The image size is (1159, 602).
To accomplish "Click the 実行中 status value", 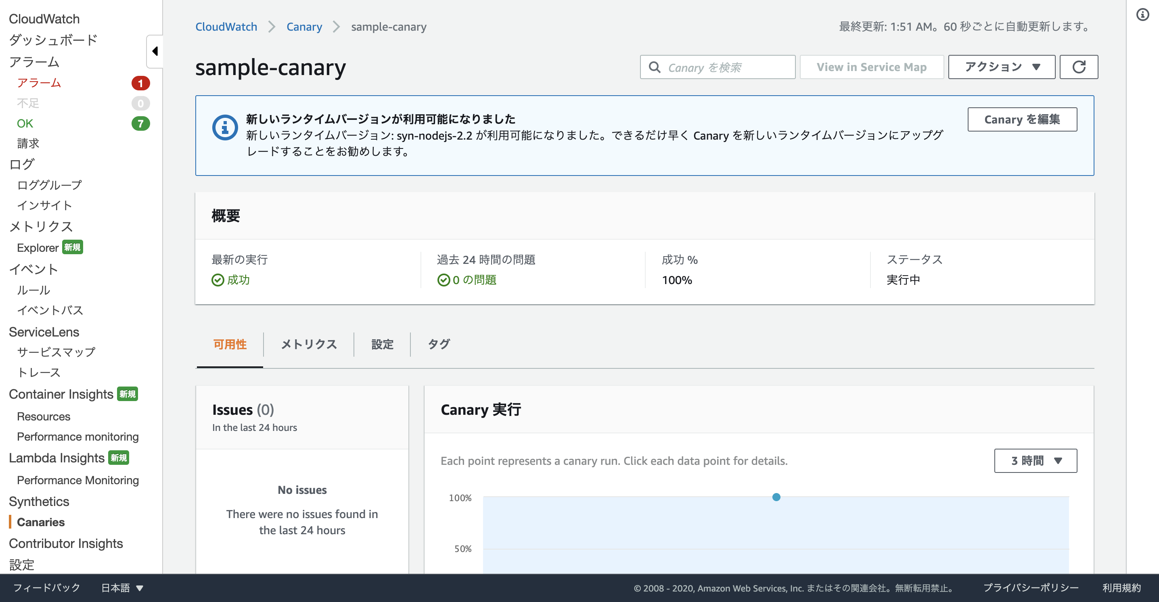I will tap(903, 280).
